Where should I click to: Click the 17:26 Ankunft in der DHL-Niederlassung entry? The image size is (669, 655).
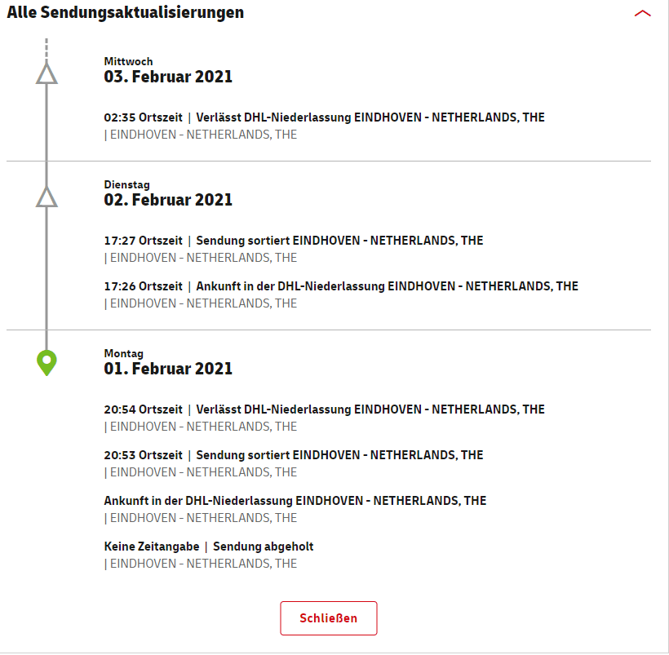pos(341,294)
